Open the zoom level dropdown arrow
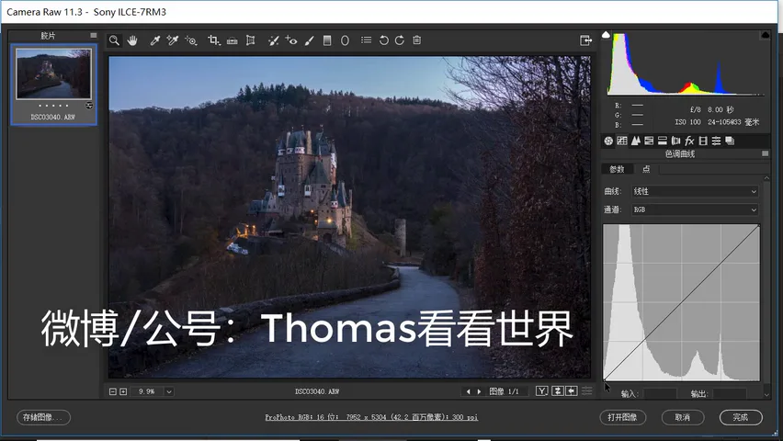 coord(169,391)
